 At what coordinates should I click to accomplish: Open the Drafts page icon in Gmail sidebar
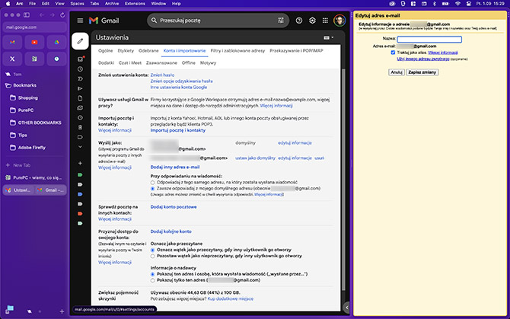point(80,98)
